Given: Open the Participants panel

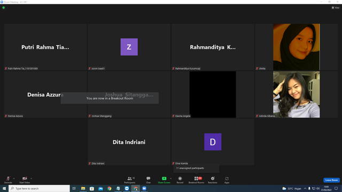Looking at the screenshot, I should click(130, 180).
